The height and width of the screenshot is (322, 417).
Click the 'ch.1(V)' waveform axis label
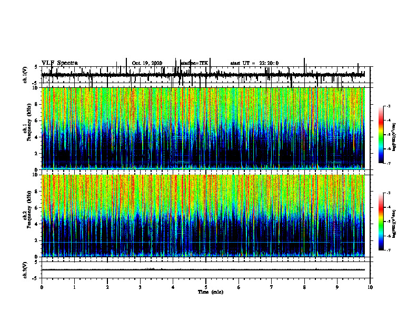pyautogui.click(x=25, y=75)
